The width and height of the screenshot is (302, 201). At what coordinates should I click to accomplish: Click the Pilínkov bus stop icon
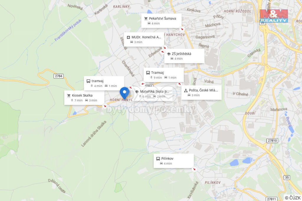(x=158, y=159)
